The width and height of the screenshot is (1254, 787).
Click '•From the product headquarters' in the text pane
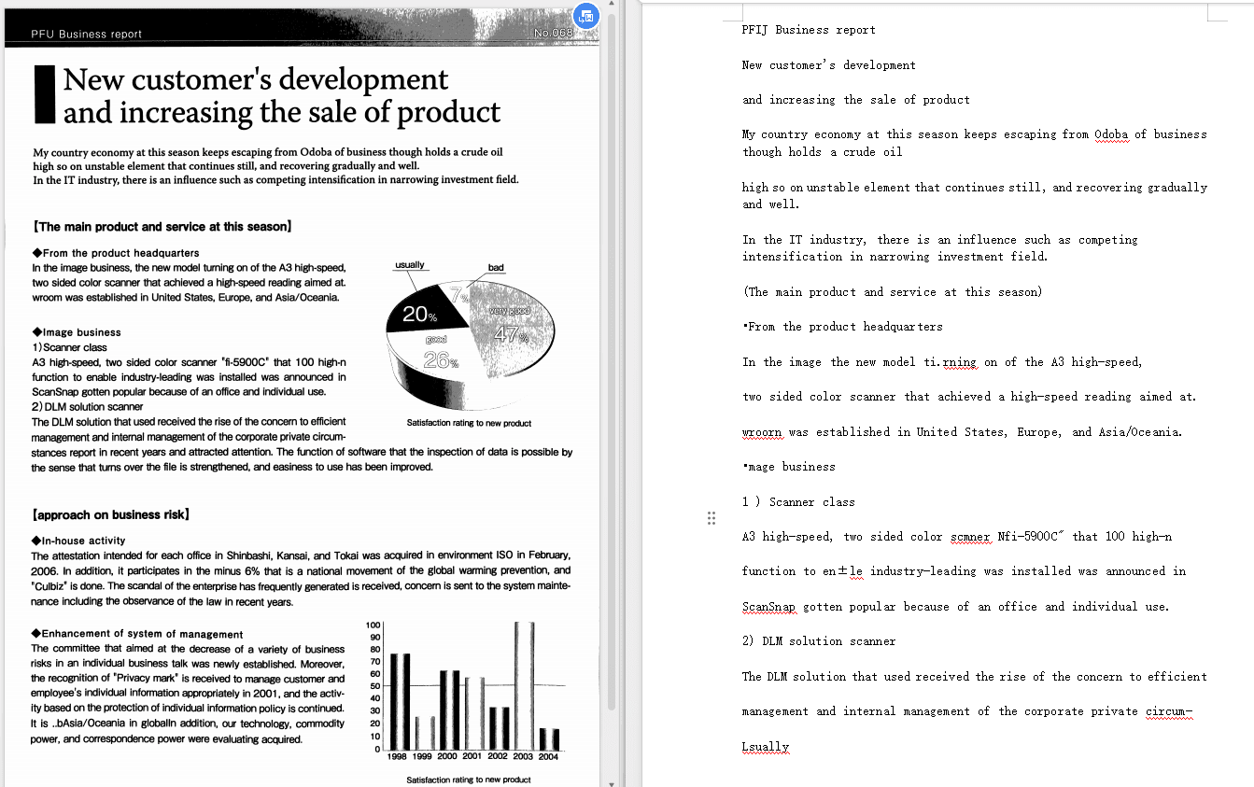[x=842, y=327]
